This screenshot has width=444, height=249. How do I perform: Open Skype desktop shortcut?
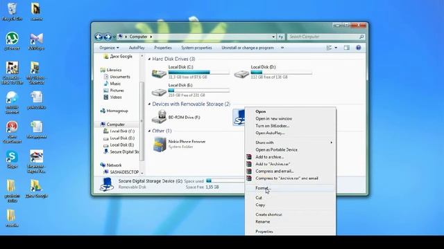(x=12, y=157)
